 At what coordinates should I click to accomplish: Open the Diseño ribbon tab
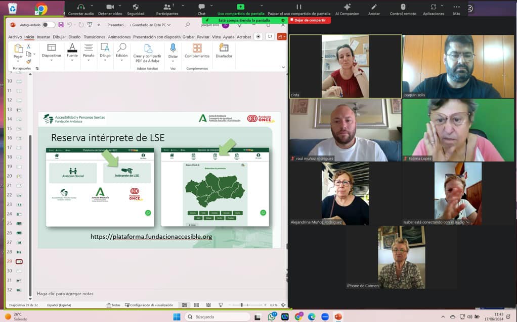point(74,37)
